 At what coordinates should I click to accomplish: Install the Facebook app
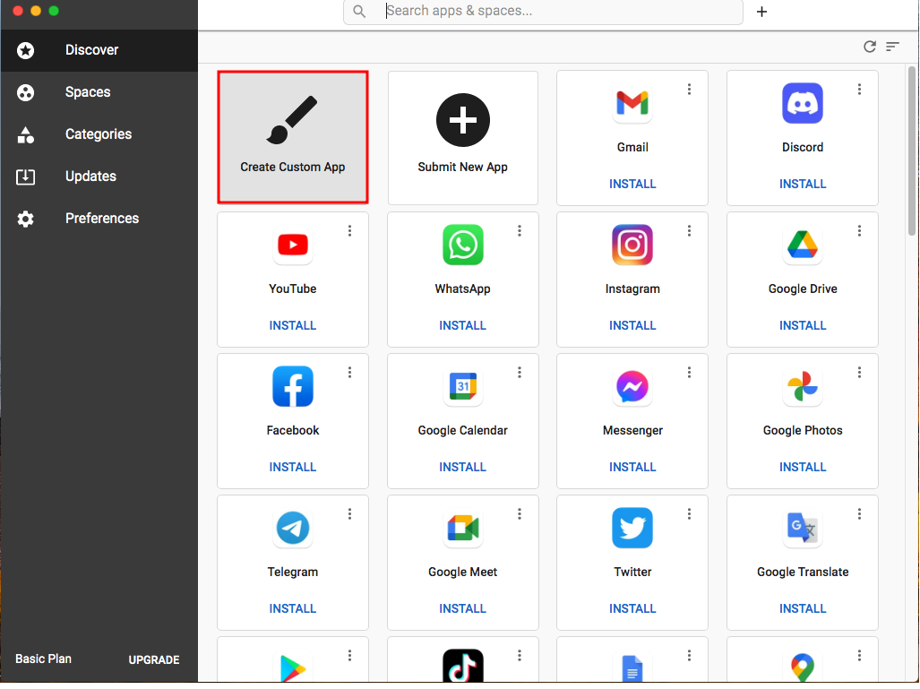pos(292,467)
